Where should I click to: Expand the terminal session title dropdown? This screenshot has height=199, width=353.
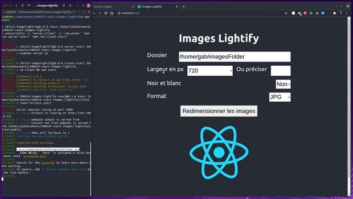pos(73,12)
